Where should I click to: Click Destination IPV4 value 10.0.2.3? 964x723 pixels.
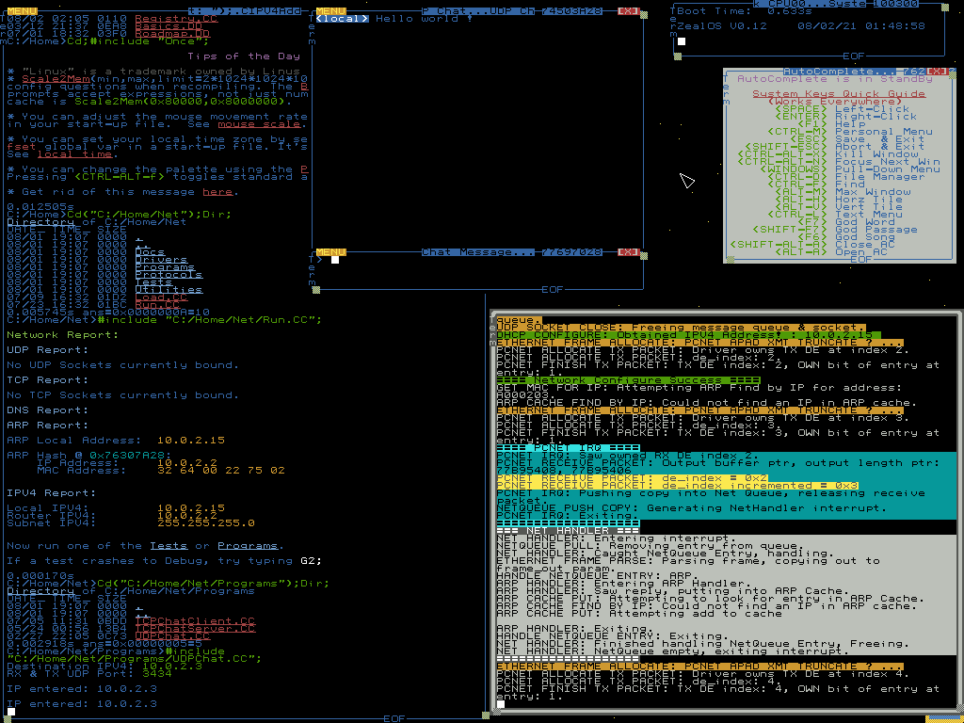coord(172,667)
